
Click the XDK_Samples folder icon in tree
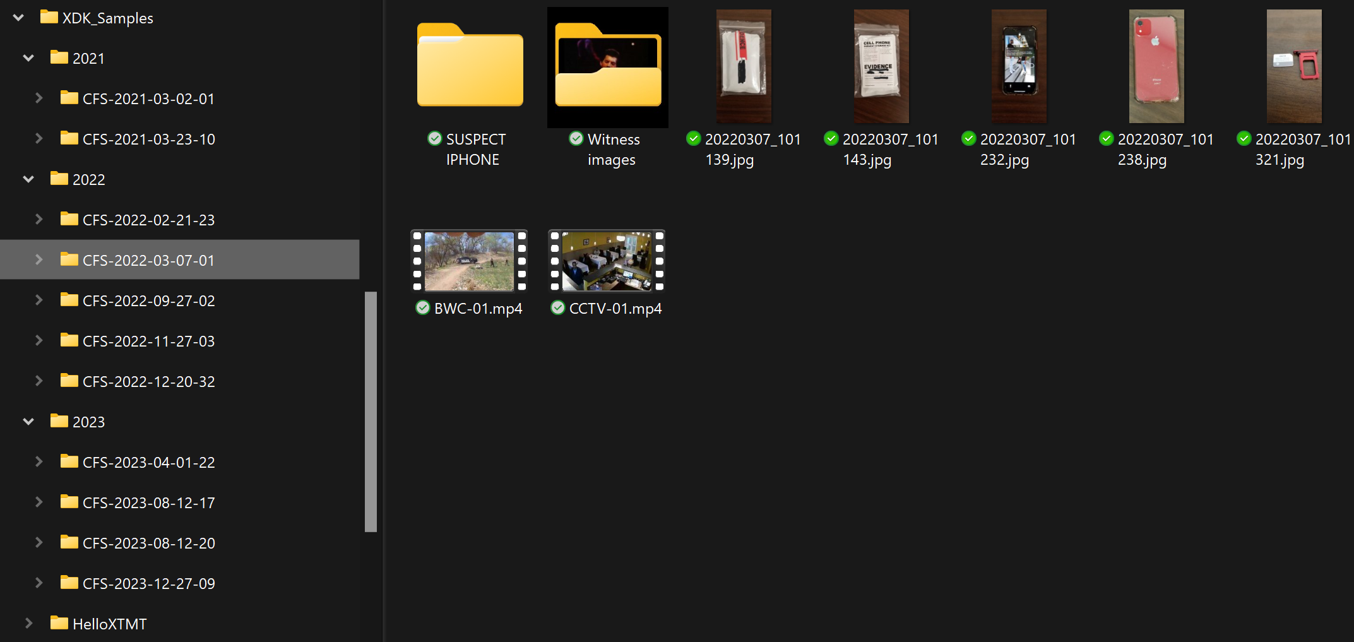pos(49,17)
